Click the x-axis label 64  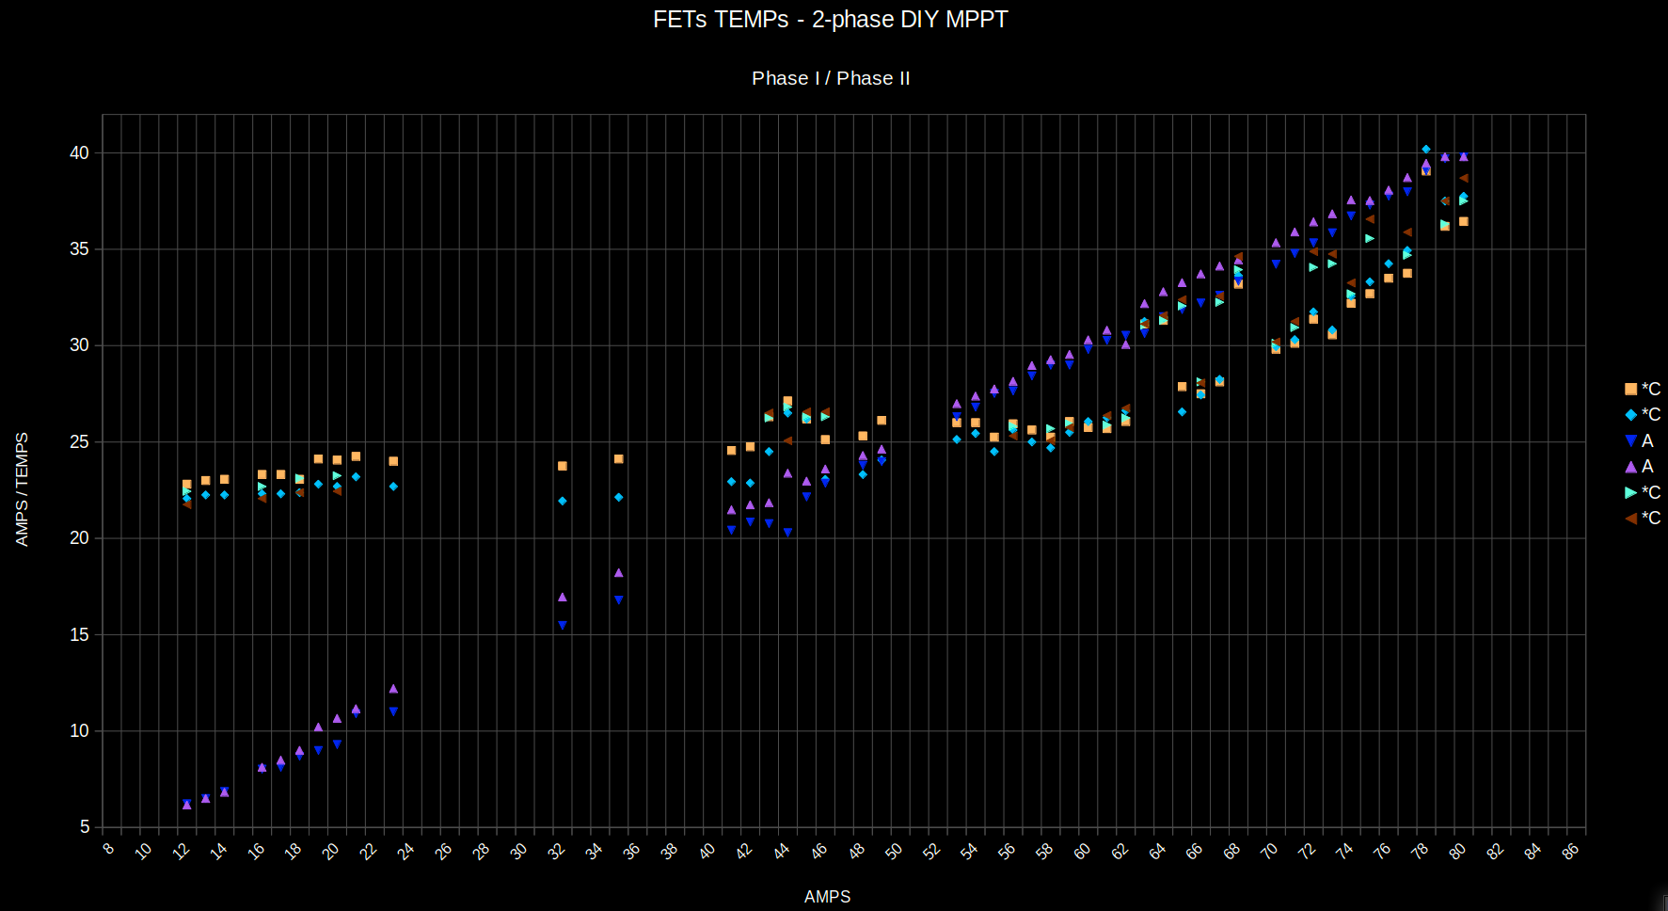(1158, 852)
